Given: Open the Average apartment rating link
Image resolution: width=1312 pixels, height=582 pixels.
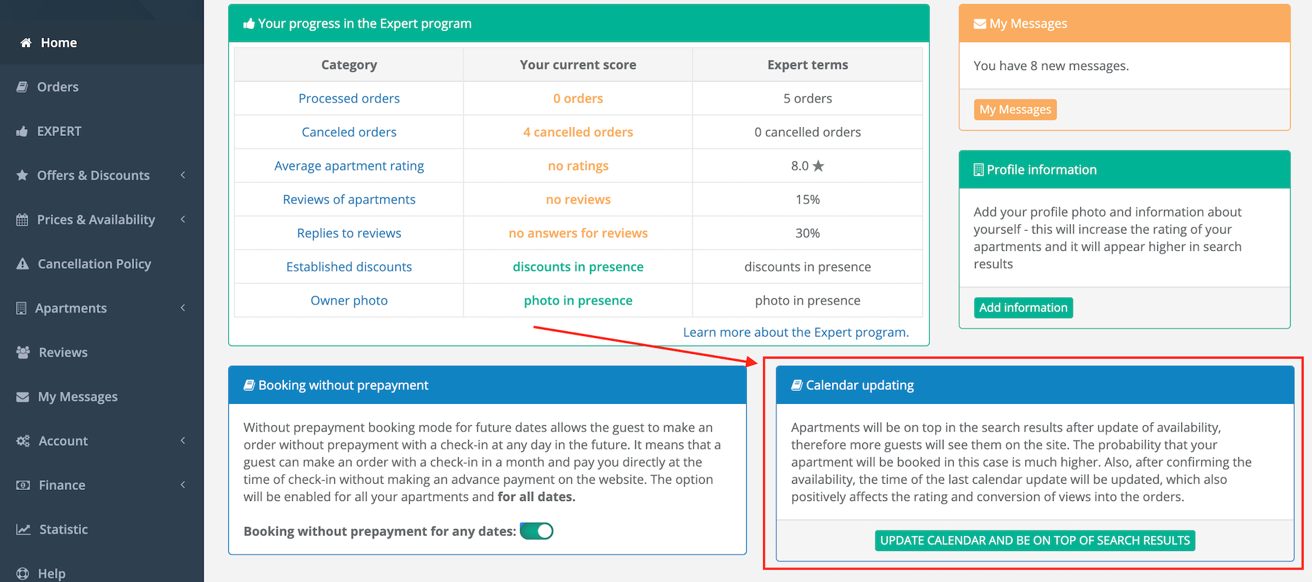Looking at the screenshot, I should [349, 166].
